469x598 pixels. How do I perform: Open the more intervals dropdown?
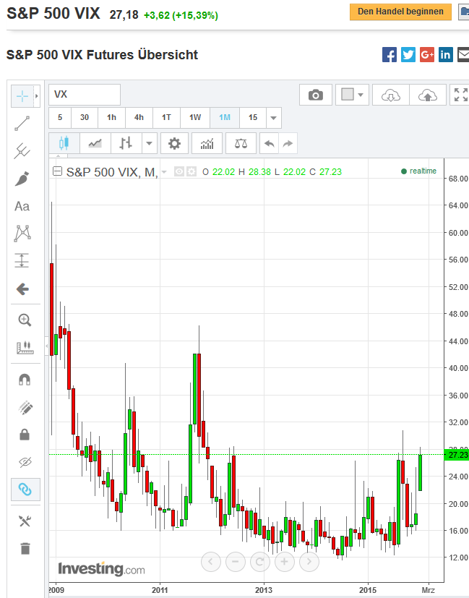click(x=274, y=118)
